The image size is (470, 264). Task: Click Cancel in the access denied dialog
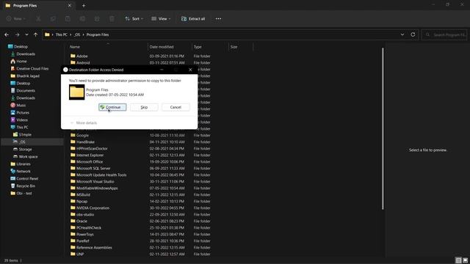tap(176, 107)
